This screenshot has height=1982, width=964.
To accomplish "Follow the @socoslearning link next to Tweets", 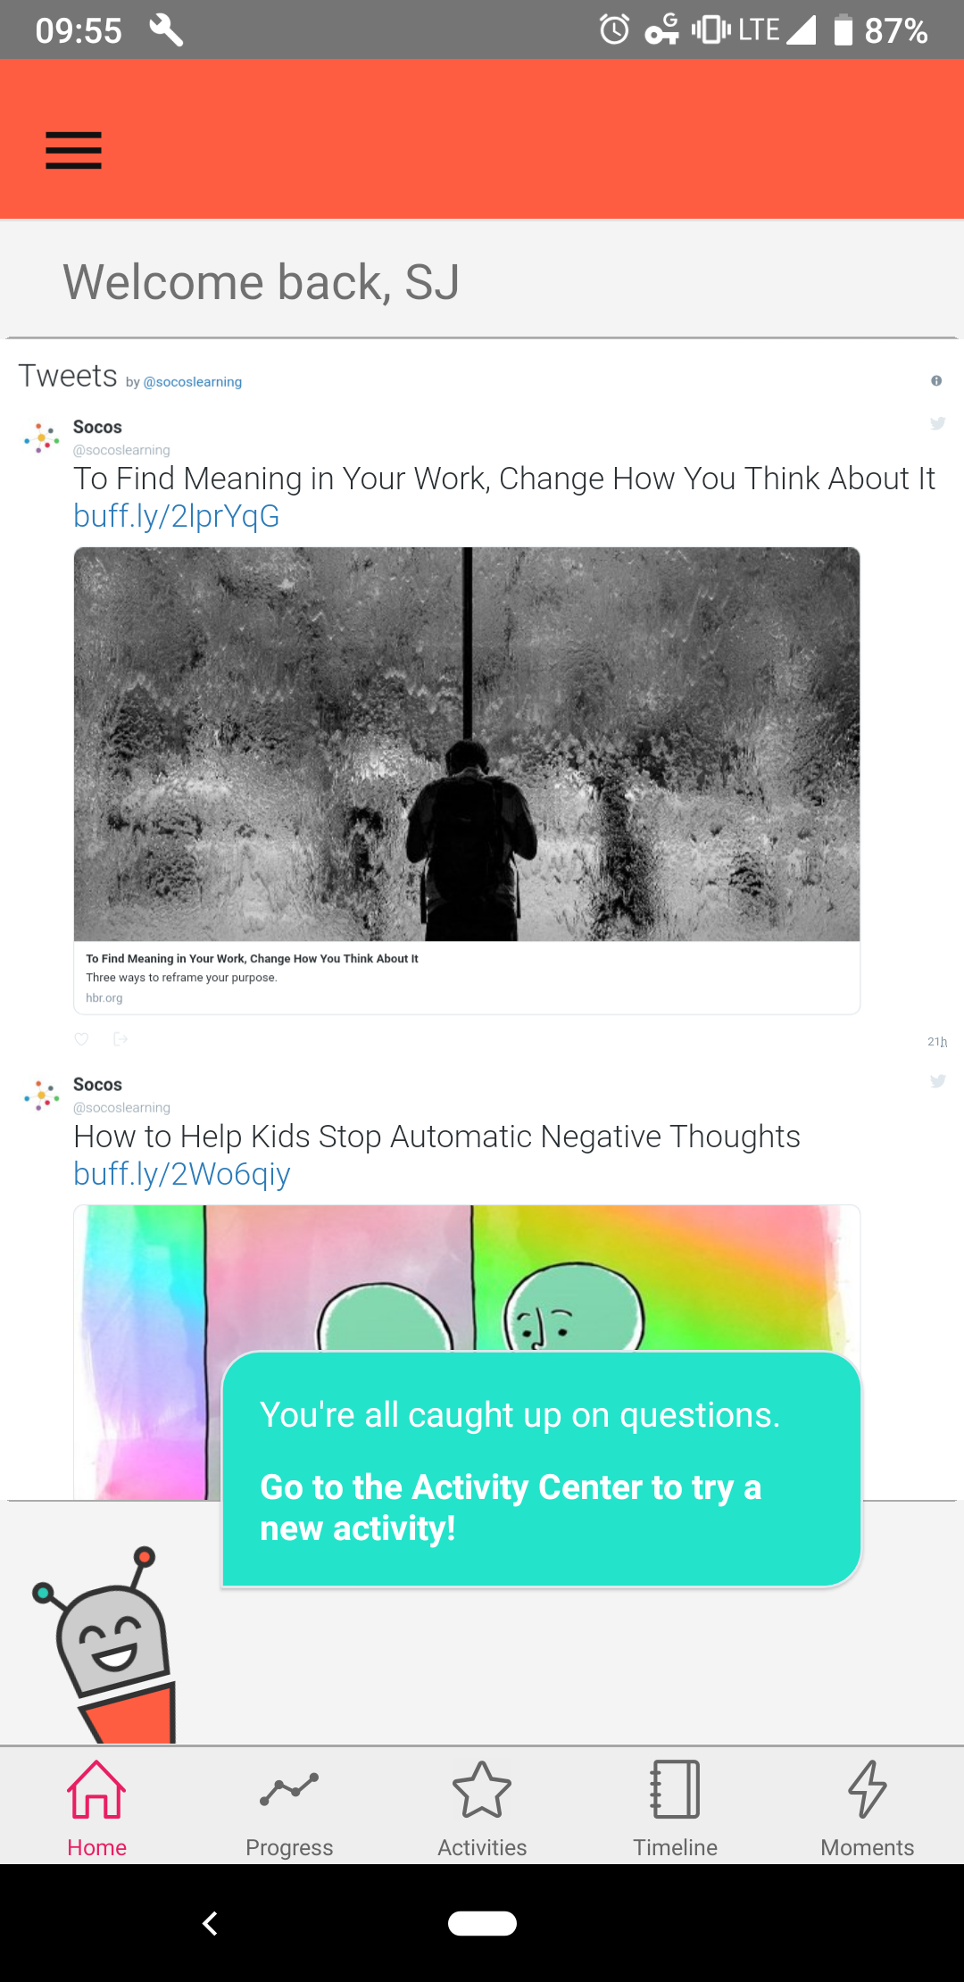I will (193, 381).
